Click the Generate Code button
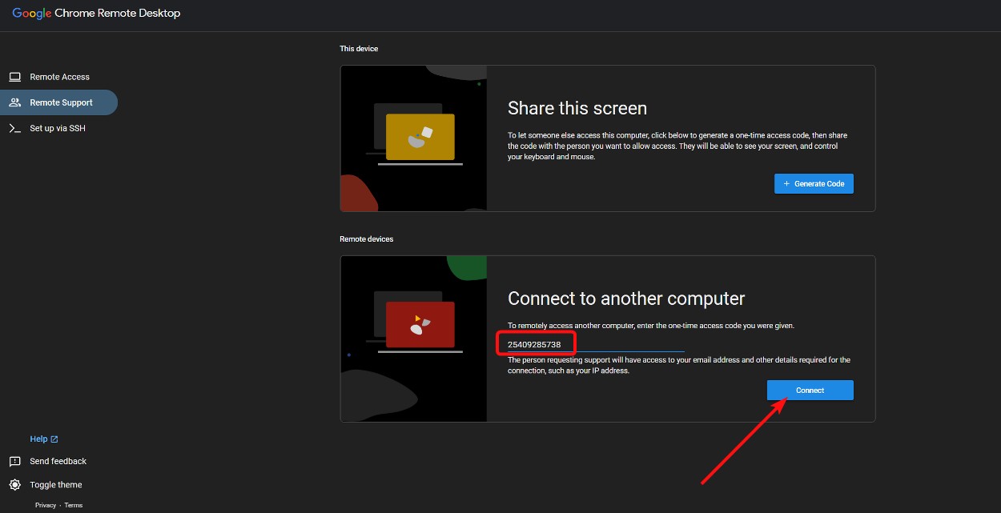 pyautogui.click(x=814, y=183)
